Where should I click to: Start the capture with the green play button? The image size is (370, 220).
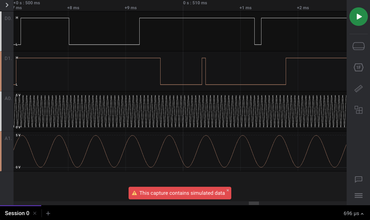[358, 17]
